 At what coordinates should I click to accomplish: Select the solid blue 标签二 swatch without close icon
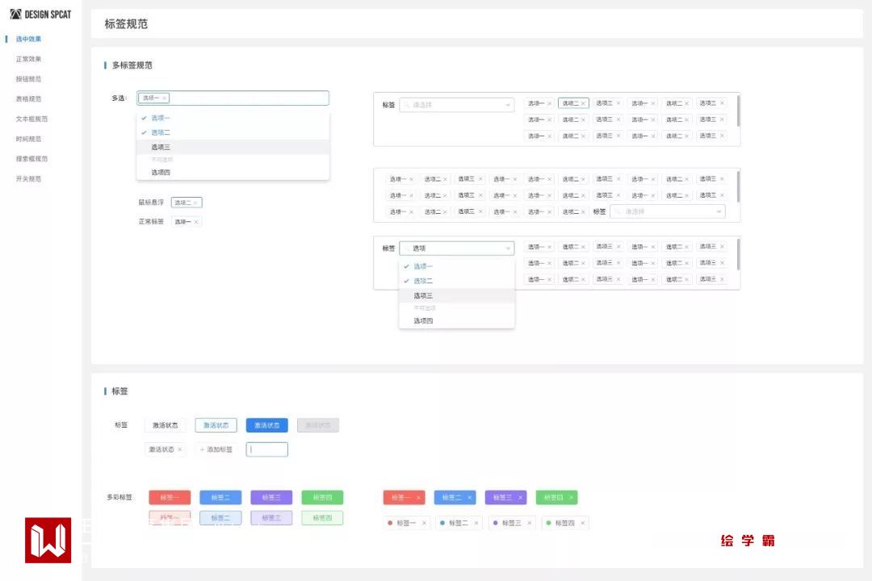coord(220,498)
